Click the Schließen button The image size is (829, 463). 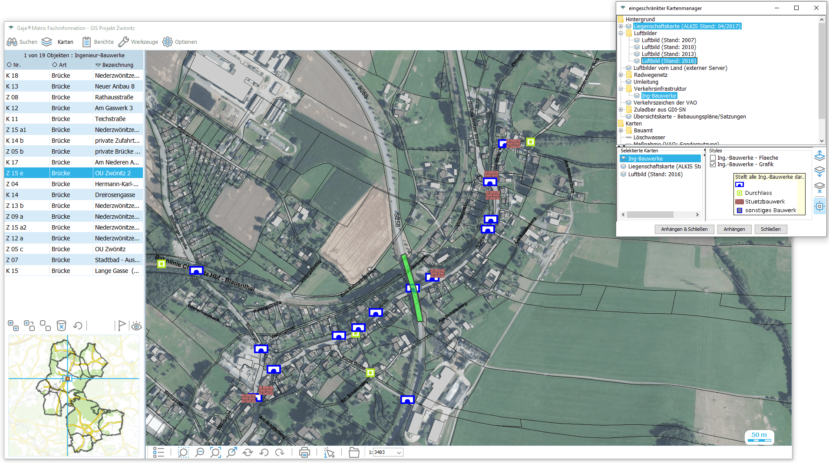[x=770, y=229]
